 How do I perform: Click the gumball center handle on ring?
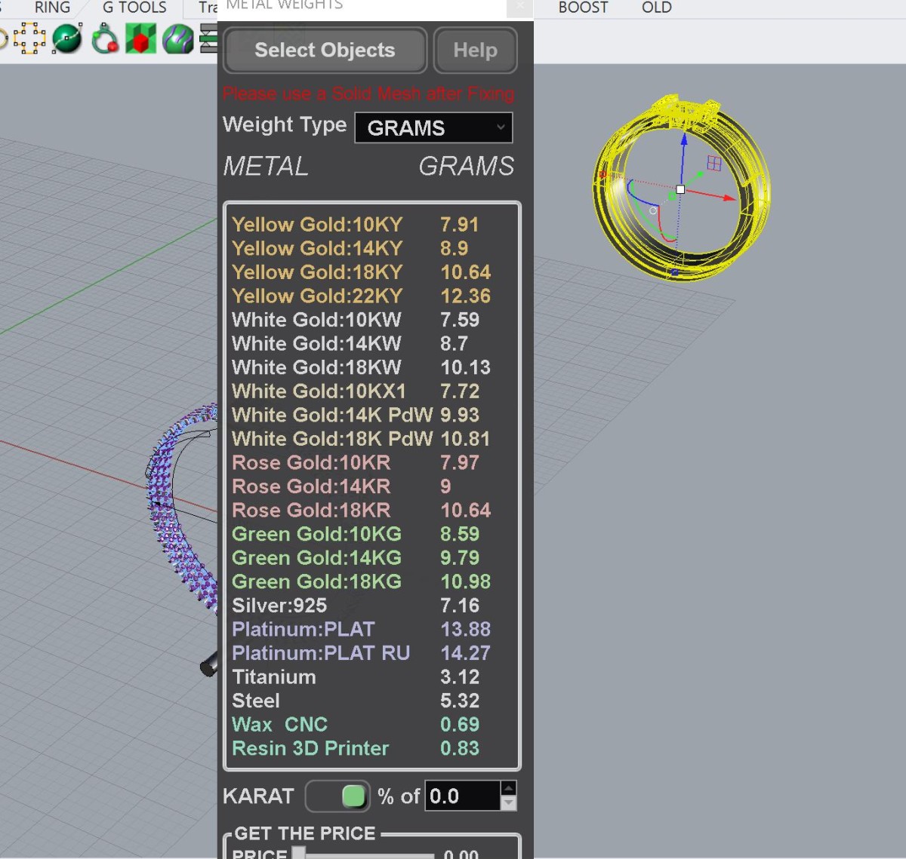[x=680, y=189]
